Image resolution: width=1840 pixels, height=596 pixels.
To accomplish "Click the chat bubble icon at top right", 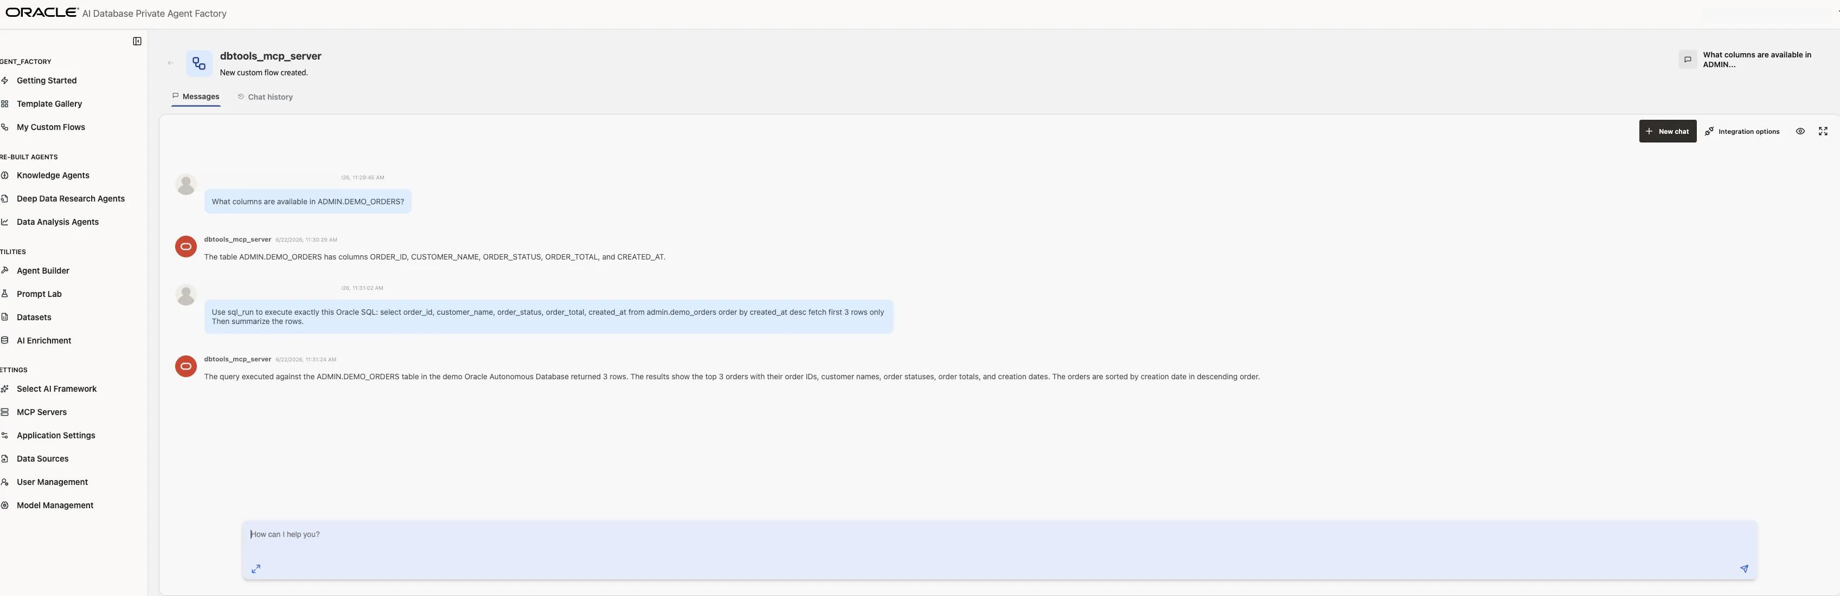I will tap(1687, 60).
